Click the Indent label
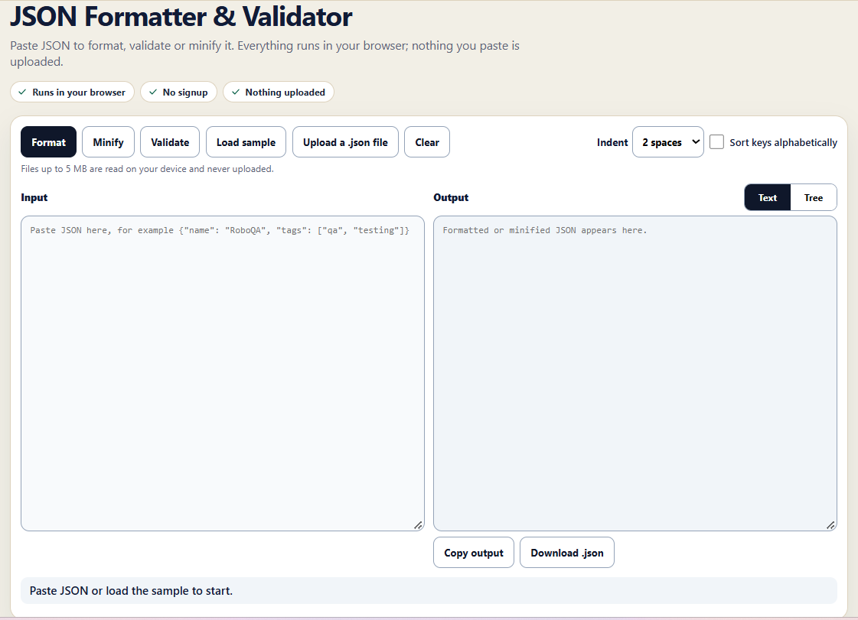 tap(612, 142)
